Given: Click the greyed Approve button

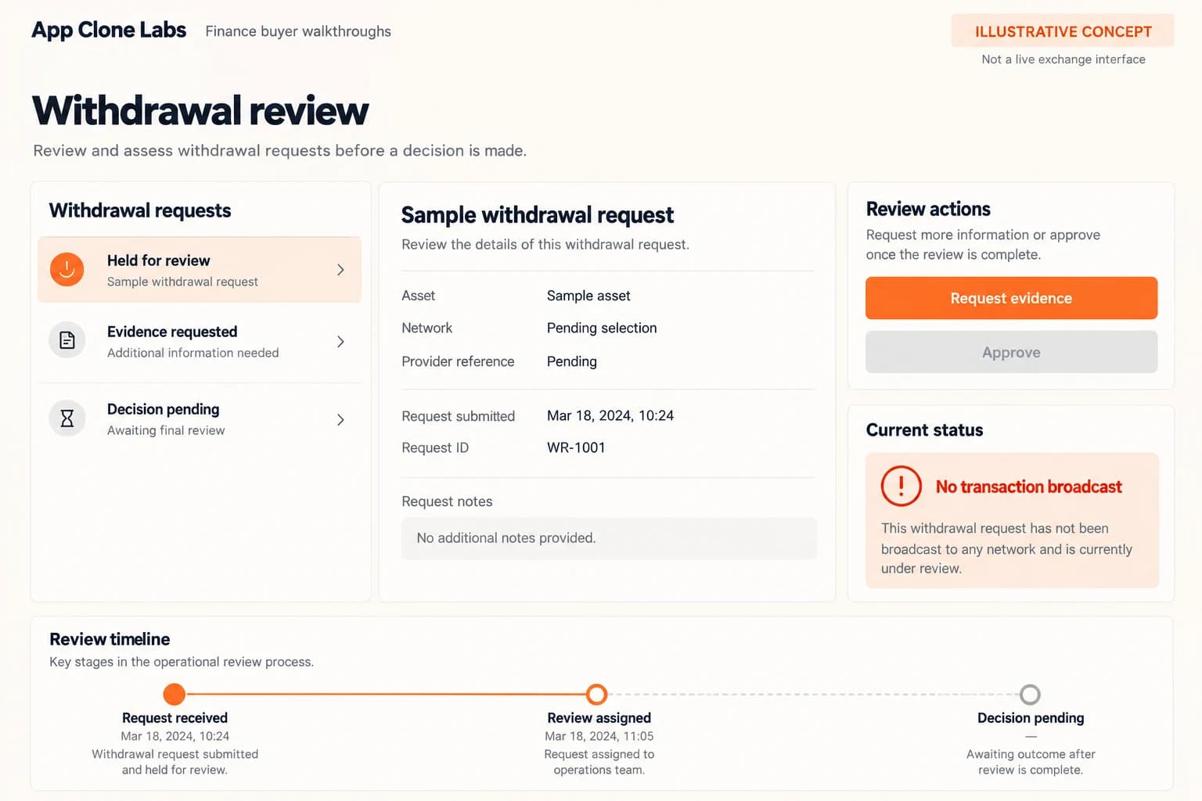Looking at the screenshot, I should (x=1011, y=352).
